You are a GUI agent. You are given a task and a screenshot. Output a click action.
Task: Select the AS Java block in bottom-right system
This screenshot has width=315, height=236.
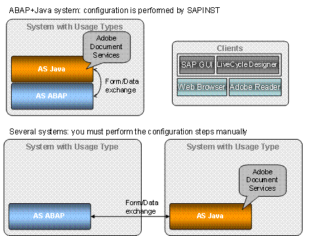(x=211, y=216)
